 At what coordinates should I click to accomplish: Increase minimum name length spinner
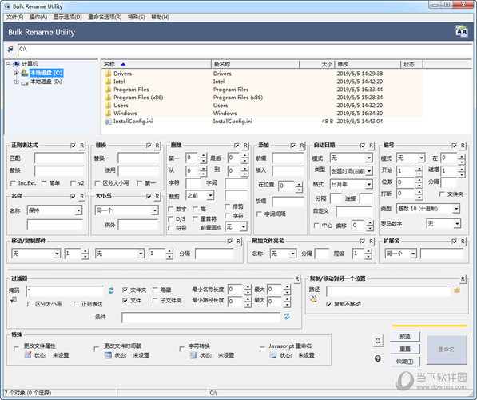tap(248, 287)
